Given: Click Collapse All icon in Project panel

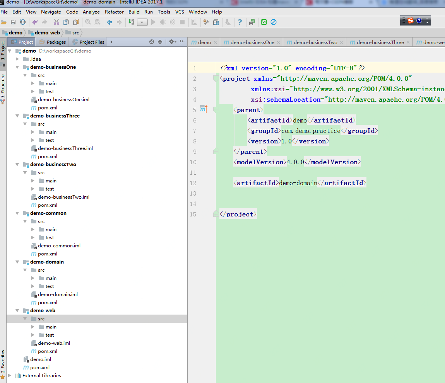Looking at the screenshot, I should click(x=160, y=42).
